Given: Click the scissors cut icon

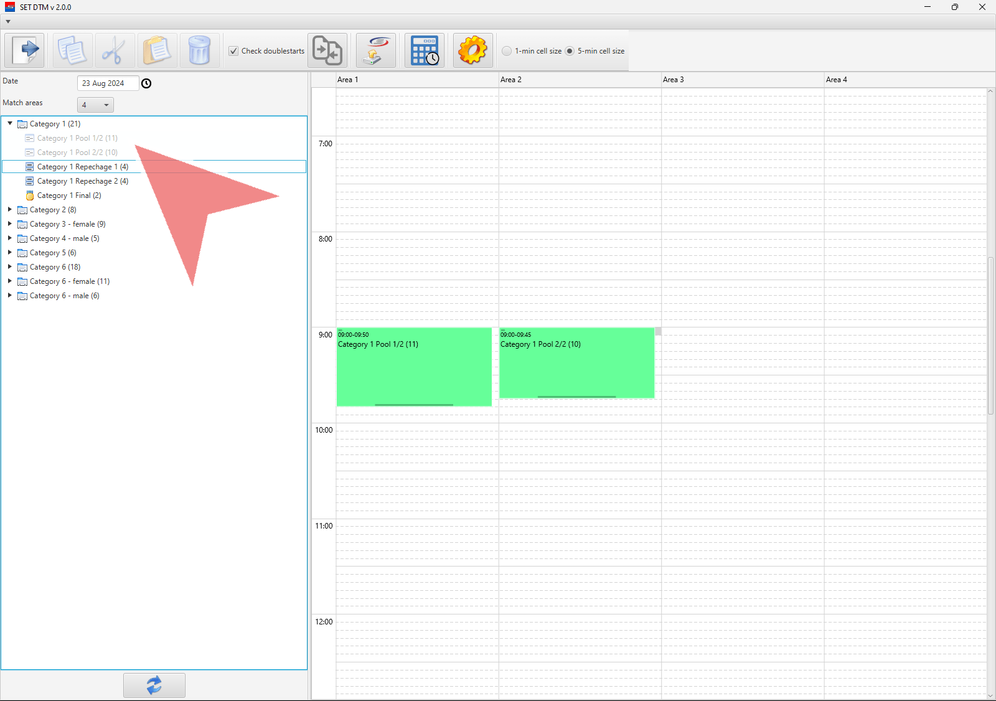Looking at the screenshot, I should pos(115,50).
